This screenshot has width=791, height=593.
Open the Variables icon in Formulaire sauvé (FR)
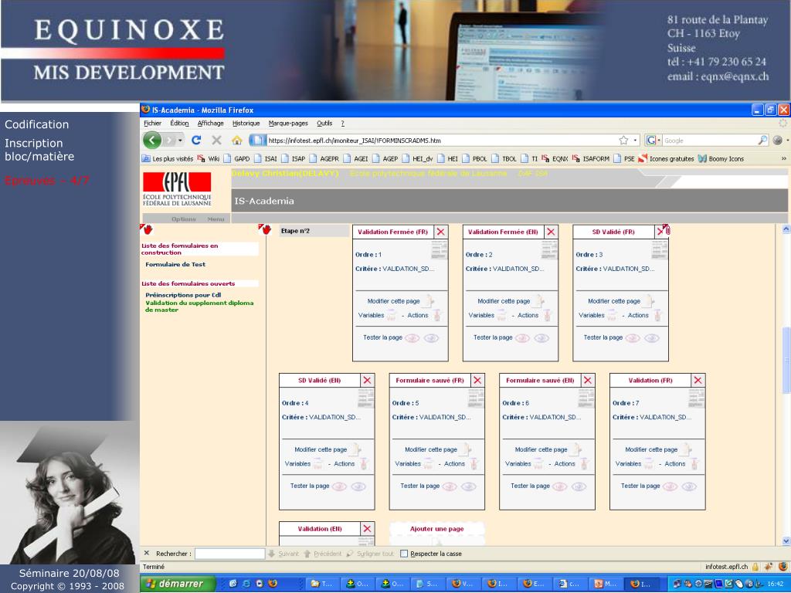(428, 463)
